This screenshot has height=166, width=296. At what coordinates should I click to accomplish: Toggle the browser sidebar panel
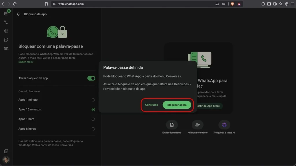pos(269,4)
